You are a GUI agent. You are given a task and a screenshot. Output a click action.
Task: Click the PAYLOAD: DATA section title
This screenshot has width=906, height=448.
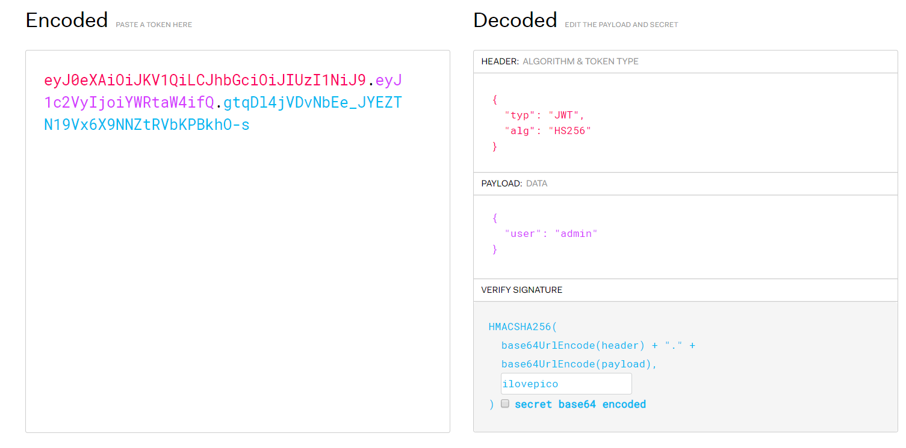[514, 183]
